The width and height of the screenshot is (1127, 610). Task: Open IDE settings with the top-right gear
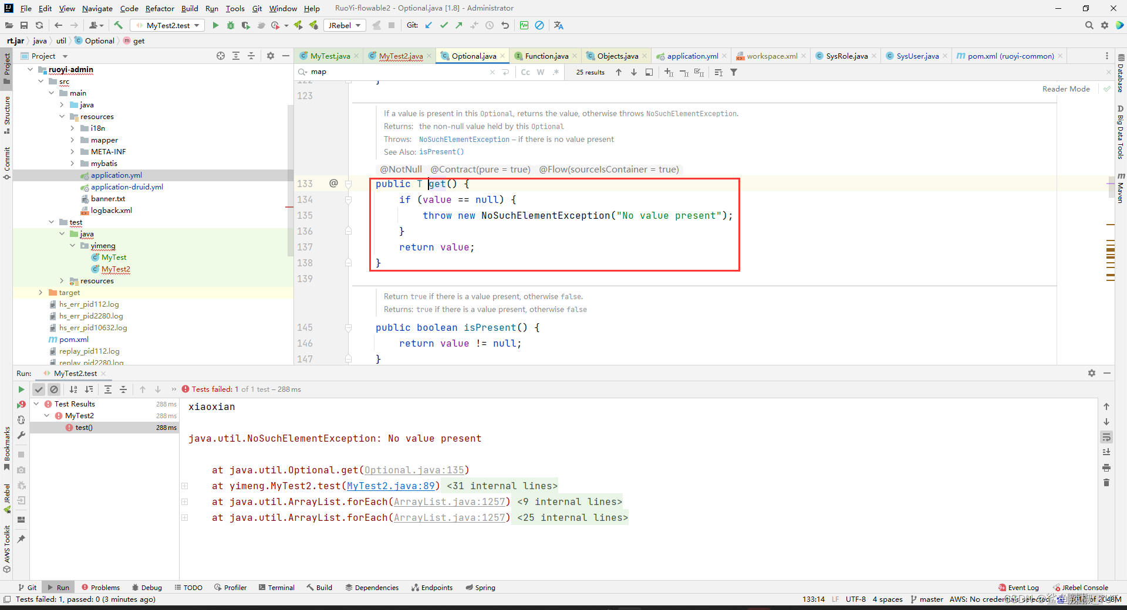coord(1105,25)
